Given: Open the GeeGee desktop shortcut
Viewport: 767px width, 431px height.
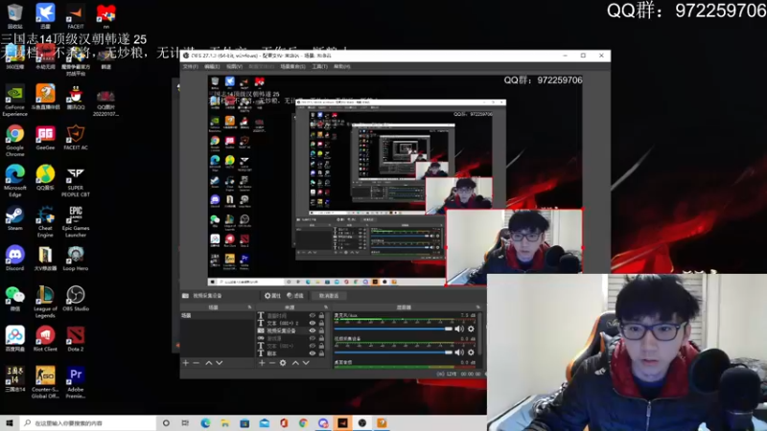Looking at the screenshot, I should (x=45, y=137).
